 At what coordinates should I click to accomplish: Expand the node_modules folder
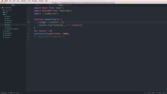(x=2, y=10)
